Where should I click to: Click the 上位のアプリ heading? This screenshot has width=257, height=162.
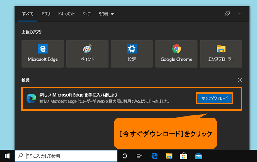point(32,32)
